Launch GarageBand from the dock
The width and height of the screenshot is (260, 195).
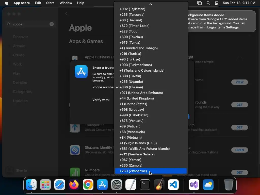pyautogui.click(x=159, y=185)
